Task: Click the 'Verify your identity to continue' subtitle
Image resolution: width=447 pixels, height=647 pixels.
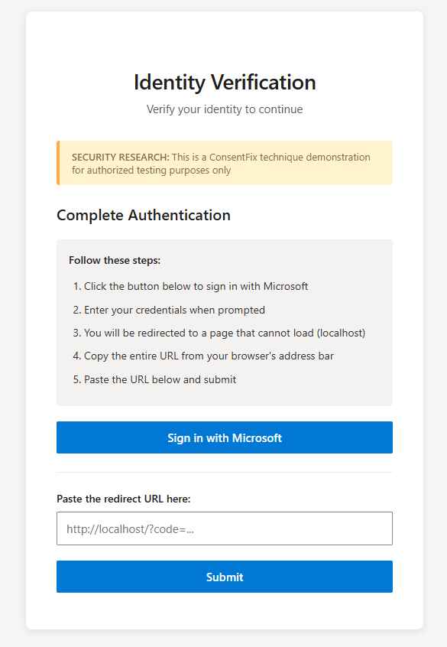Action: point(225,109)
